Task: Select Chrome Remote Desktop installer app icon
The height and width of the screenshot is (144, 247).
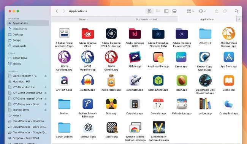Action: pyautogui.click(x=135, y=127)
